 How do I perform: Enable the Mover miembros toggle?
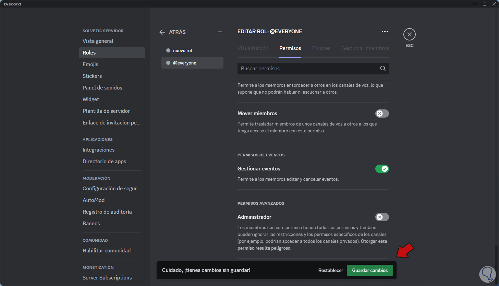coord(382,114)
